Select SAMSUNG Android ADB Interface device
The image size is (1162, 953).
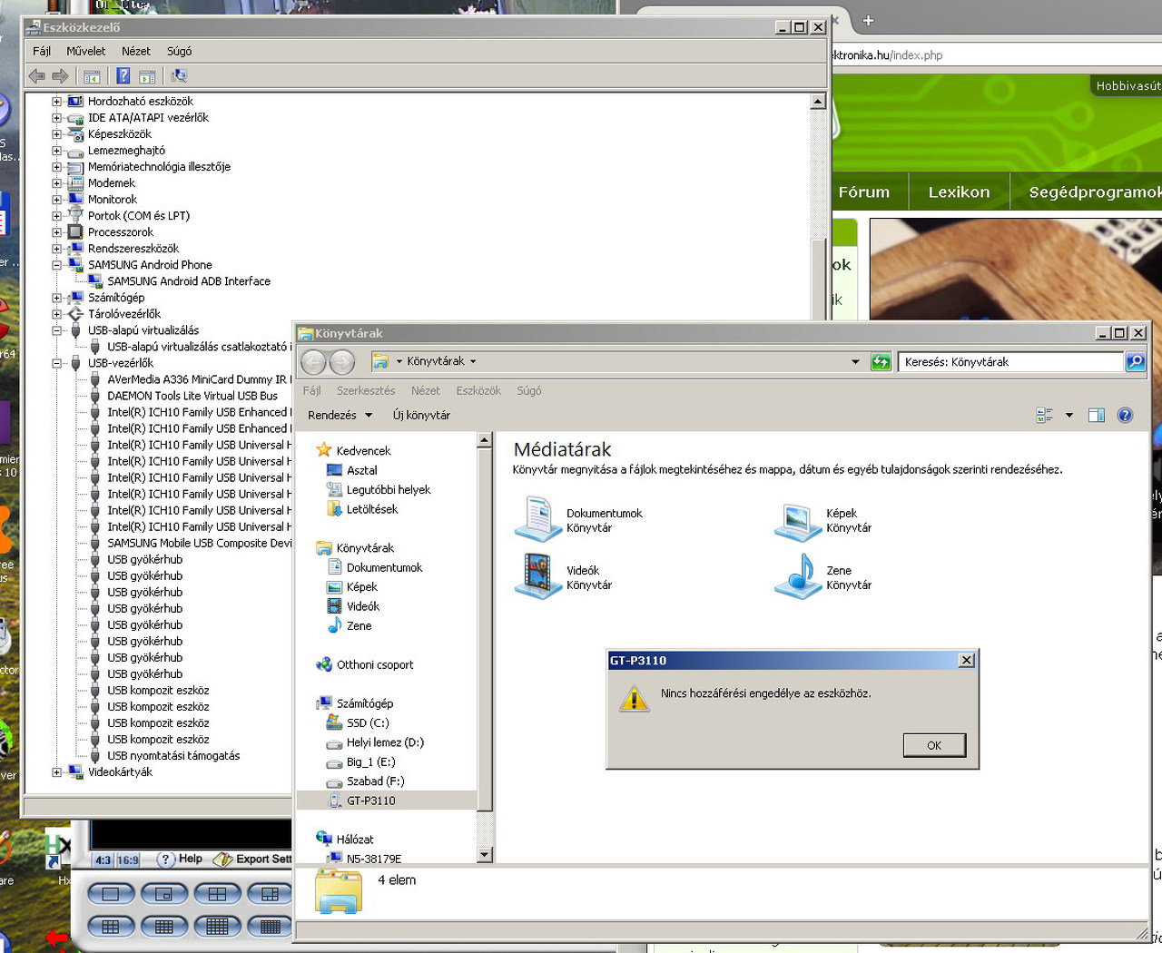(x=188, y=281)
